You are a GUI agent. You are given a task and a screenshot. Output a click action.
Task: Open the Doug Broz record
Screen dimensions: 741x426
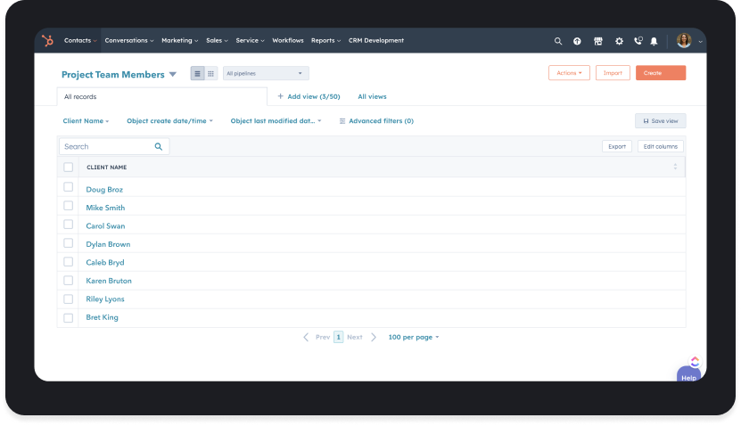pos(104,190)
